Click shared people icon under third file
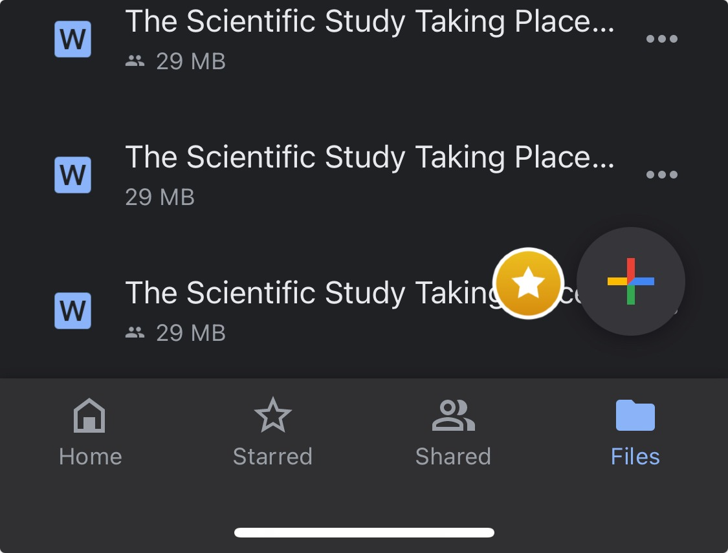 (x=135, y=332)
